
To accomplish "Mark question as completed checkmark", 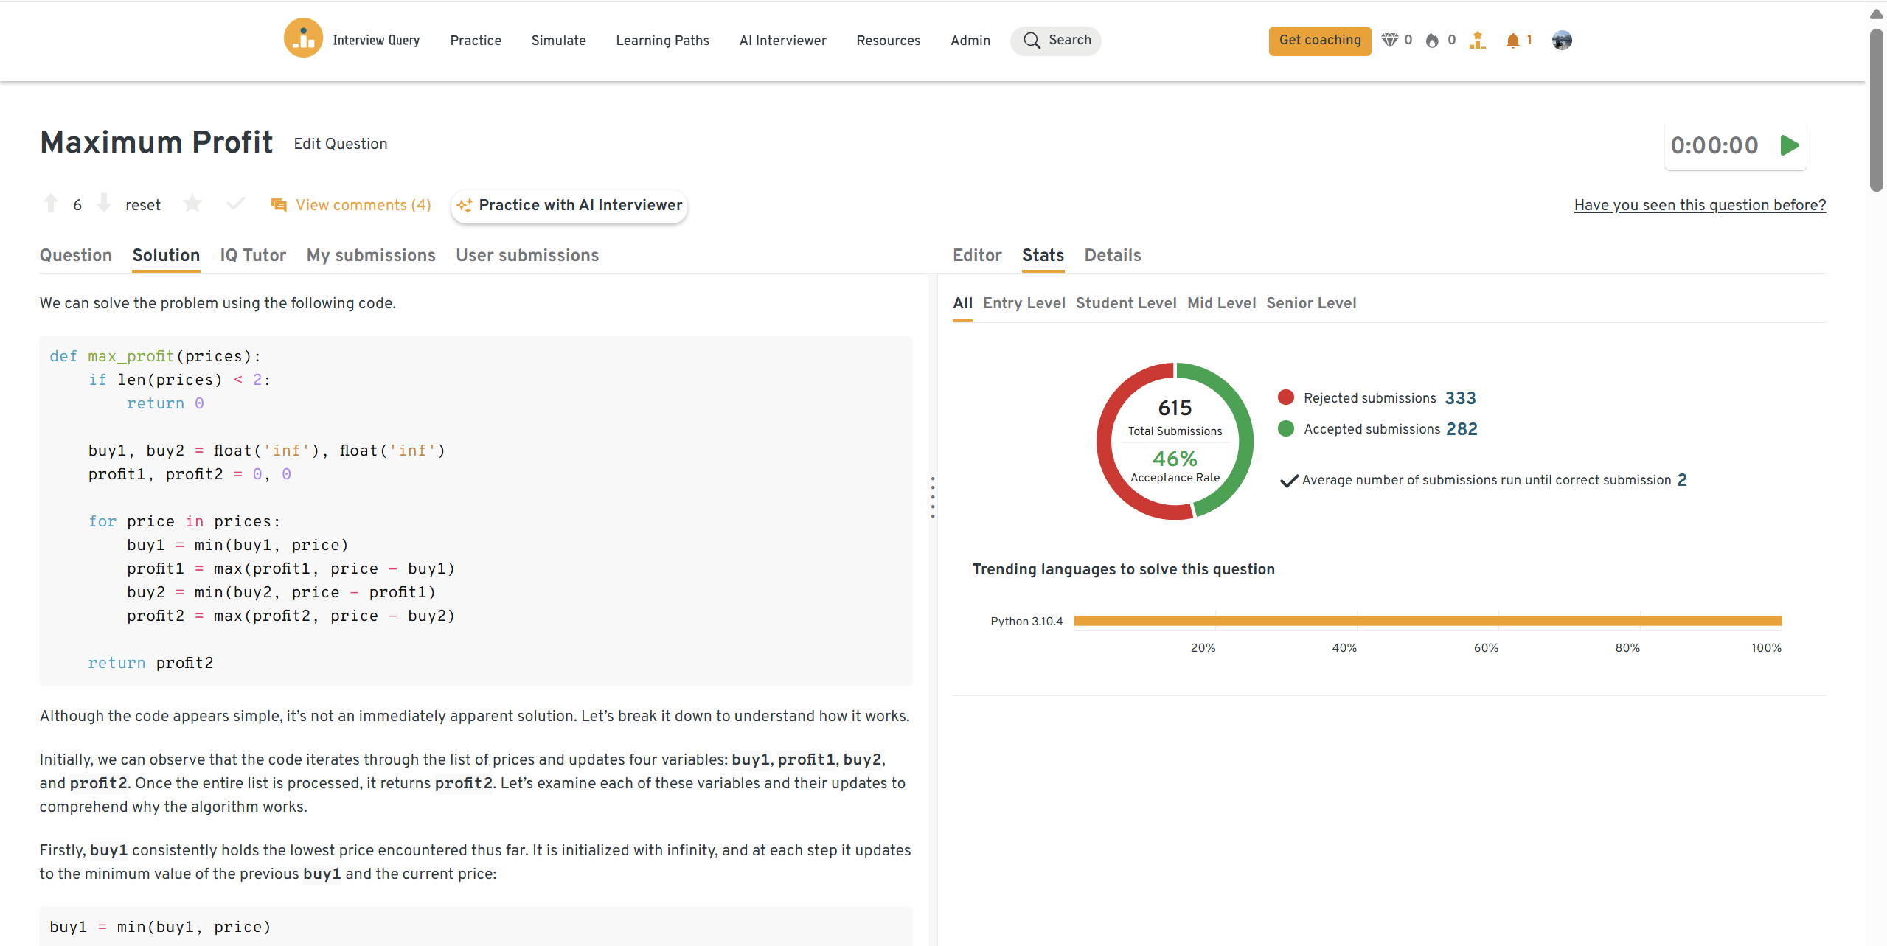I will click(235, 204).
